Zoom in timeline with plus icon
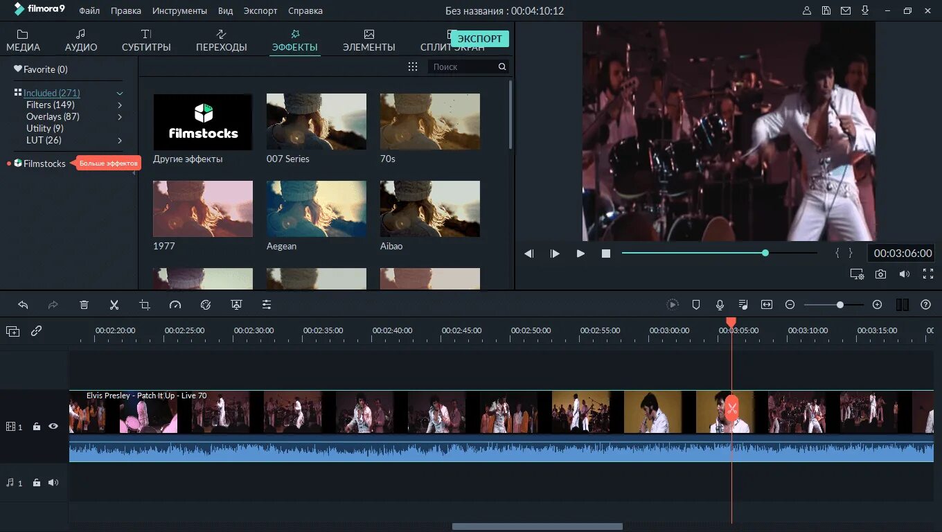The width and height of the screenshot is (942, 532). click(877, 305)
